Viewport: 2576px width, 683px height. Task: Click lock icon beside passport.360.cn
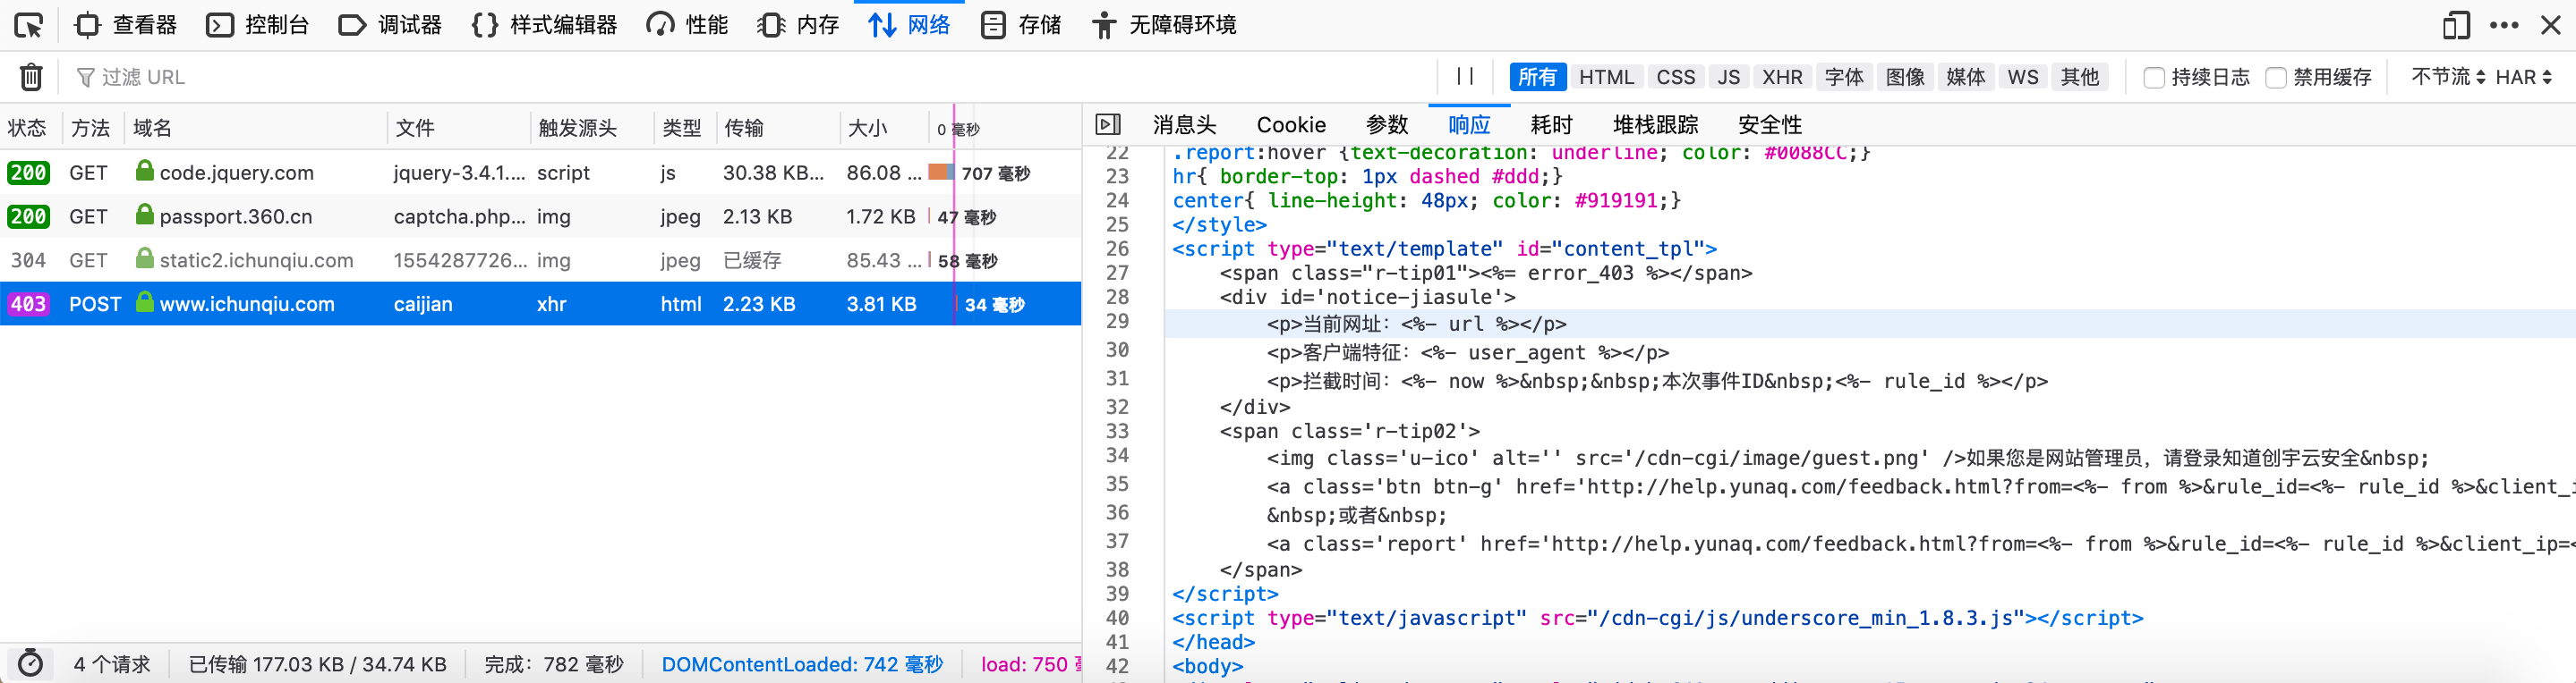(145, 215)
